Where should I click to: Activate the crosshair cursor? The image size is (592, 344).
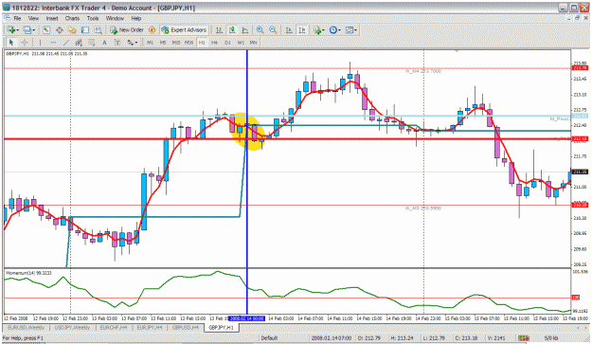point(25,43)
